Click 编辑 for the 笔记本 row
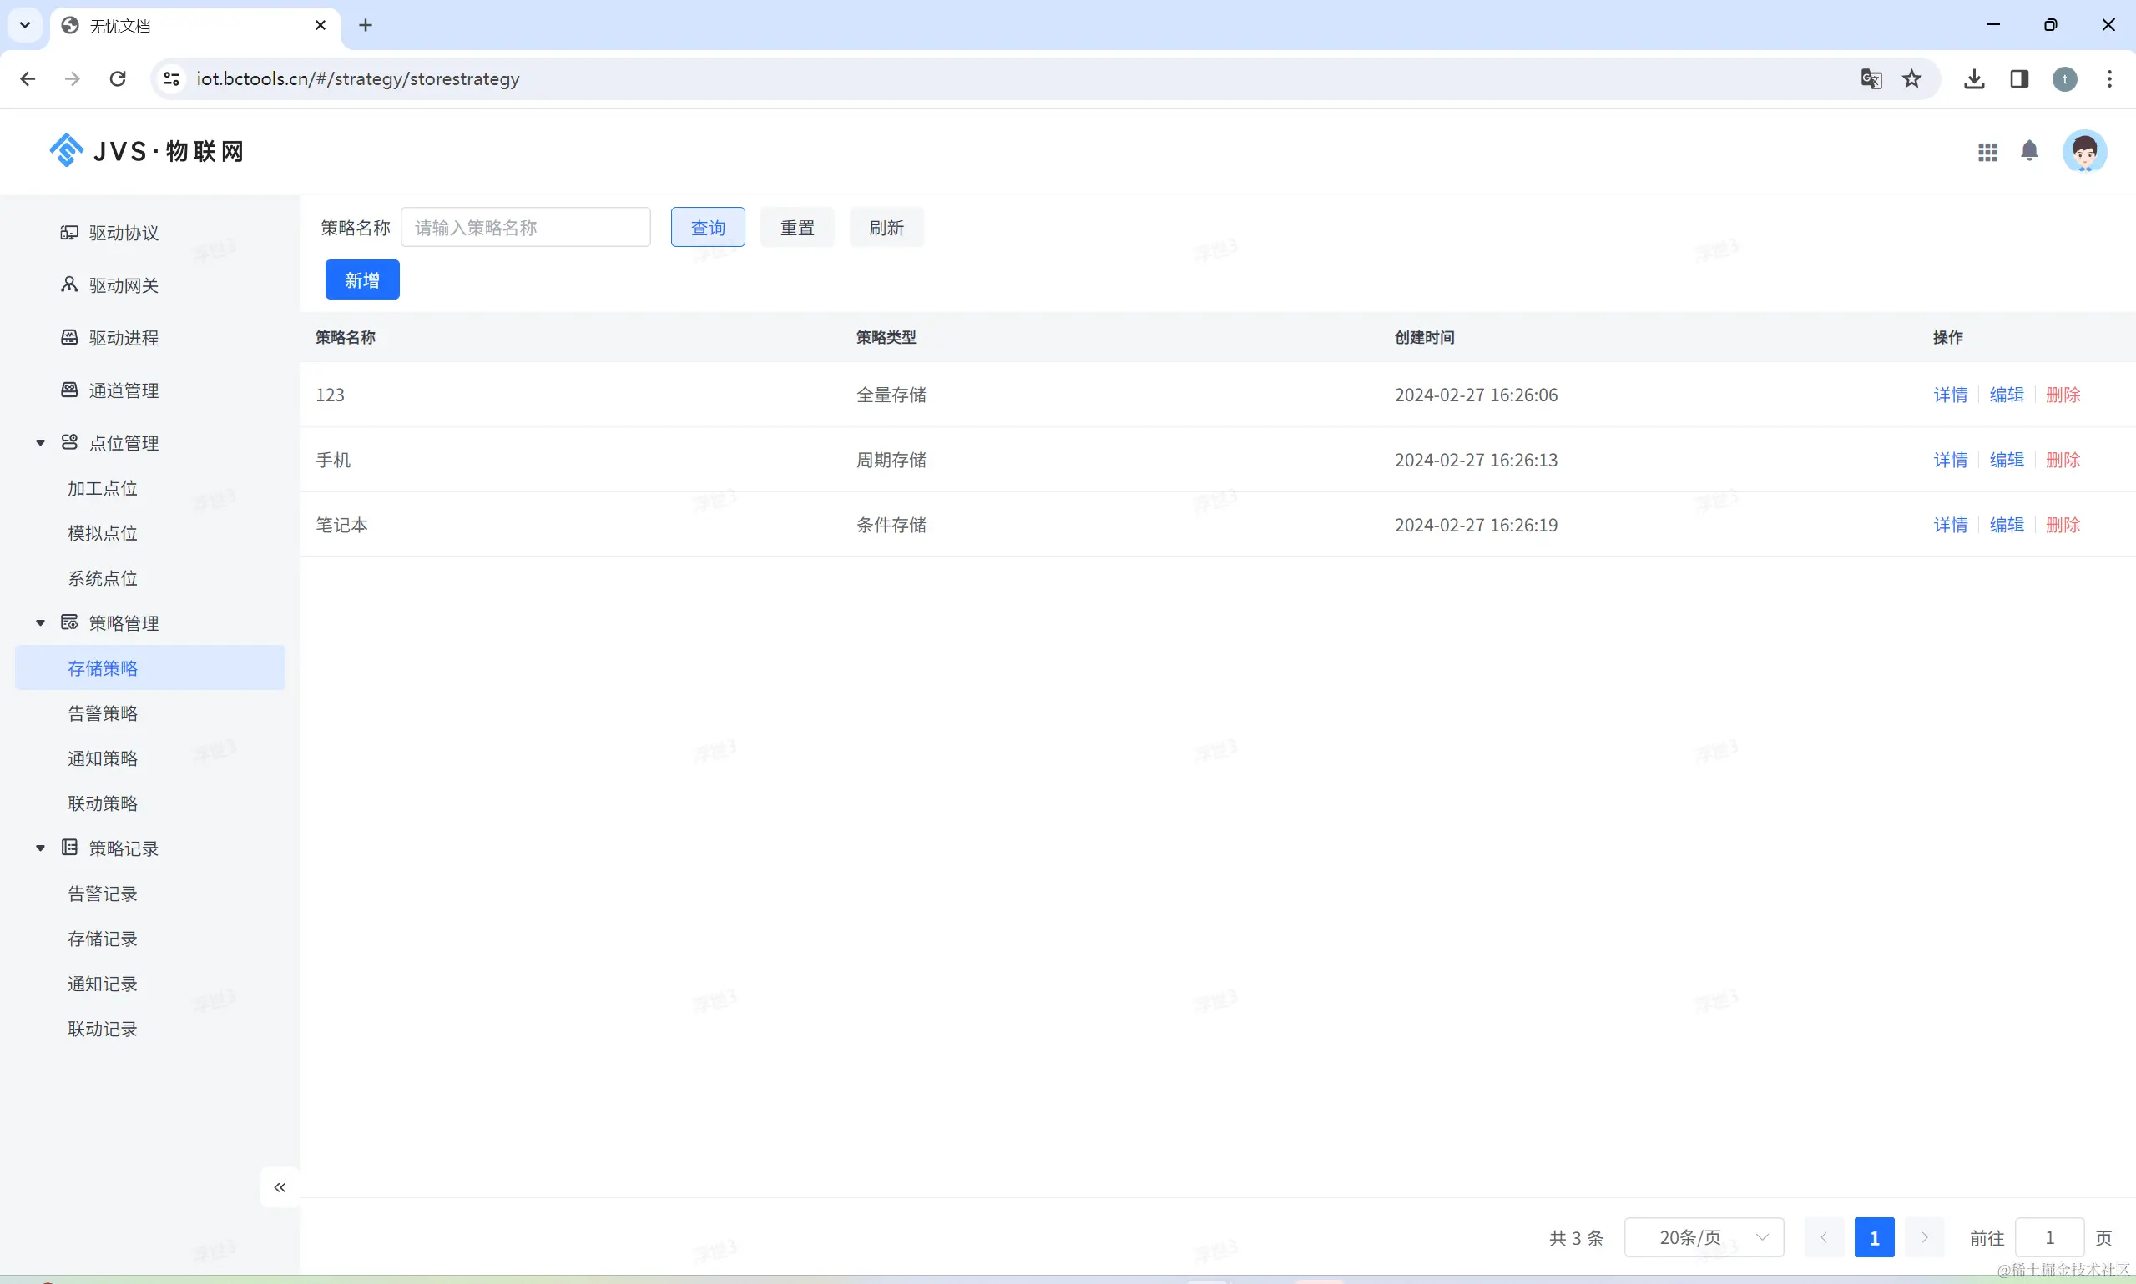The width and height of the screenshot is (2136, 1284). (x=2006, y=524)
